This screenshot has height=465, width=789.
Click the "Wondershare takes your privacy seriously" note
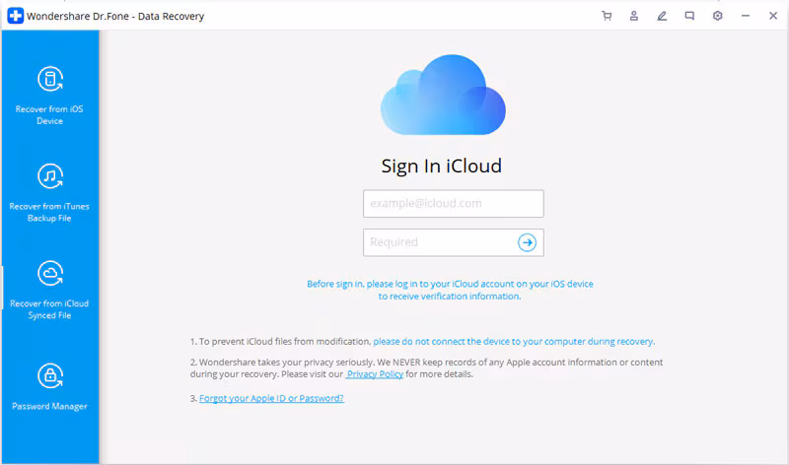[426, 368]
